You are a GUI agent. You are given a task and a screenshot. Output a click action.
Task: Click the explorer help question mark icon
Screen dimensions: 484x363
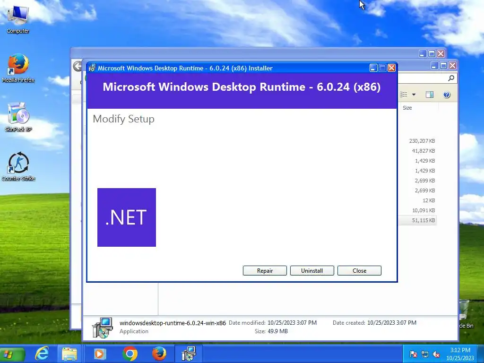446,95
